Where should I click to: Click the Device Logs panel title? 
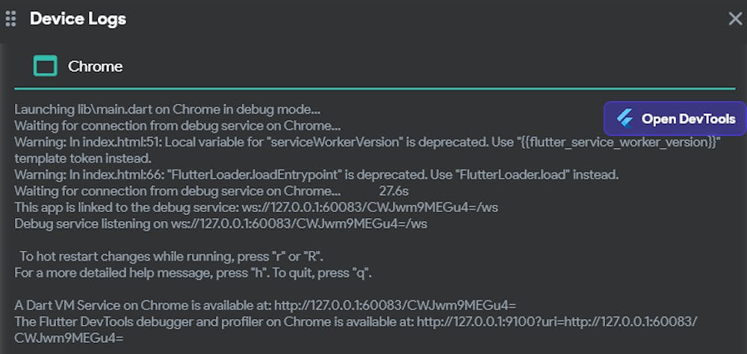point(78,19)
